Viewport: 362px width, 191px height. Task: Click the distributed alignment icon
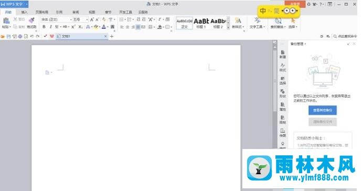143,27
